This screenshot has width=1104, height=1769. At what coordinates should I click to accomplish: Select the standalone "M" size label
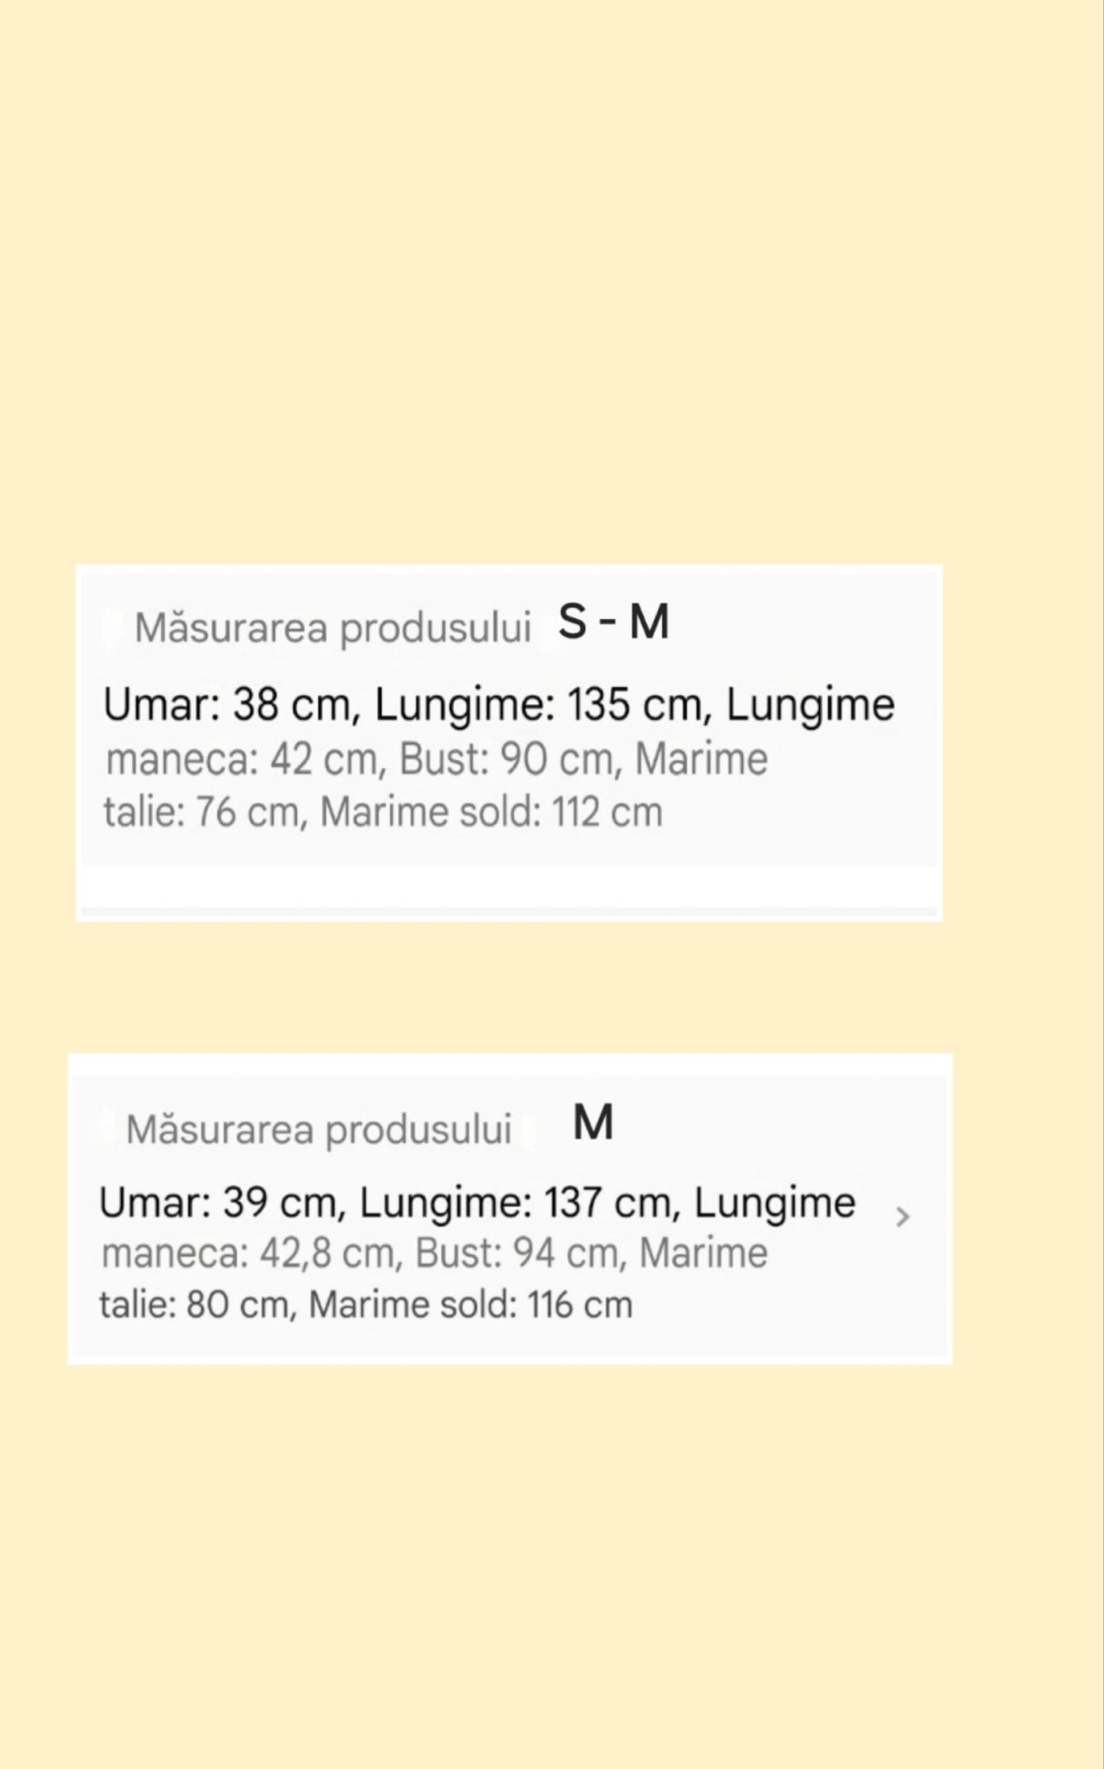tap(593, 1123)
